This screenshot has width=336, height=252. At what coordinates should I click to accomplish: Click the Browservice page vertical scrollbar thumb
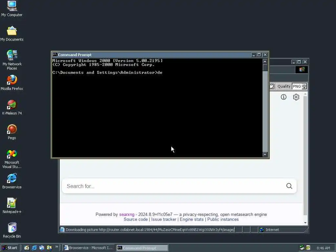point(305,156)
